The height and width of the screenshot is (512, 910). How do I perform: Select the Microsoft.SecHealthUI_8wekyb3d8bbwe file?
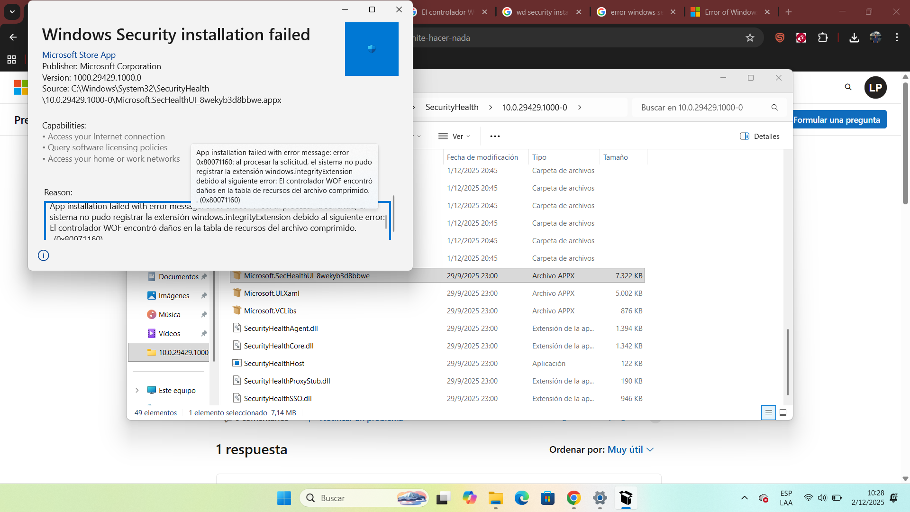pyautogui.click(x=437, y=276)
